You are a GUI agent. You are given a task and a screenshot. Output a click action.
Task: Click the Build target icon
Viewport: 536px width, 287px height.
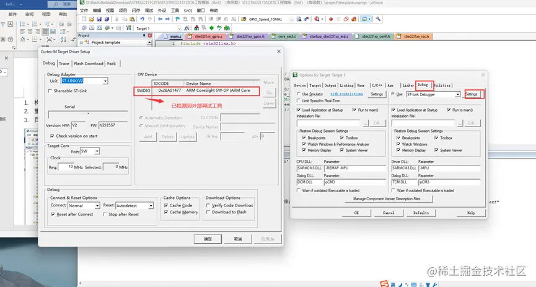pyautogui.click(x=92, y=28)
